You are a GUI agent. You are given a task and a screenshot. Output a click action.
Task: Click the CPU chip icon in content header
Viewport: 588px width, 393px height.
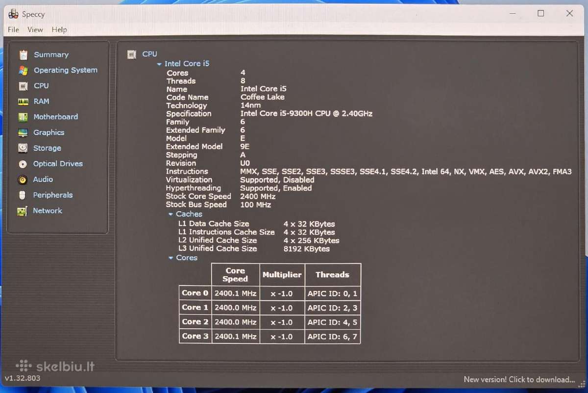coord(131,54)
